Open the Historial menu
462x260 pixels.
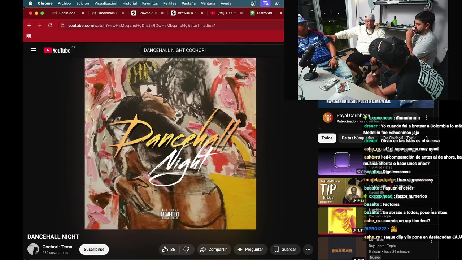coord(130,3)
